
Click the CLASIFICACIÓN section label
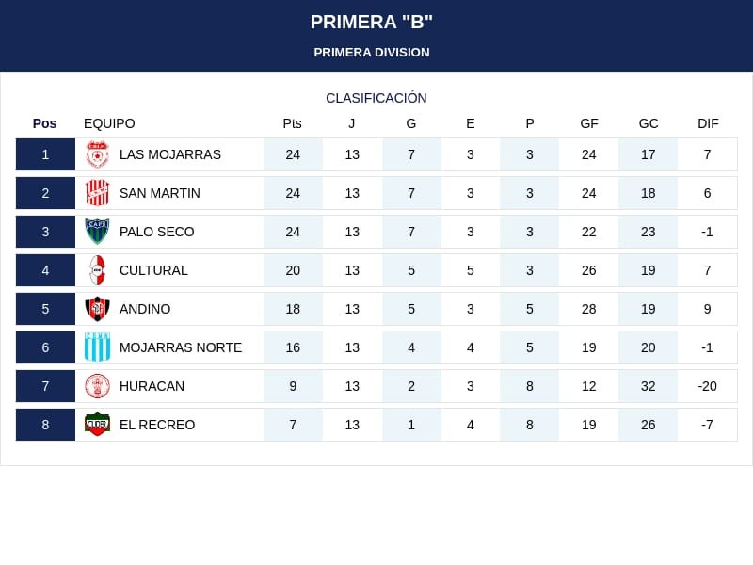point(376,98)
